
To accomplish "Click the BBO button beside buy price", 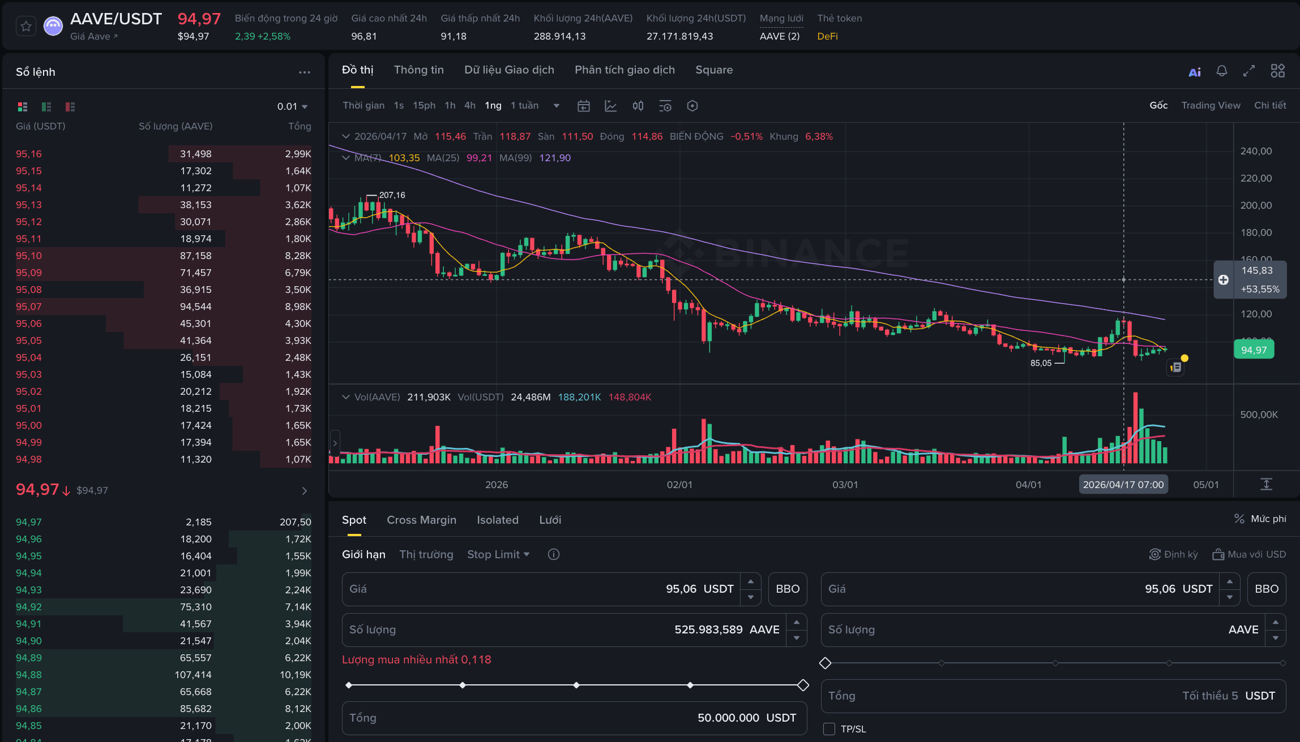I will click(788, 589).
